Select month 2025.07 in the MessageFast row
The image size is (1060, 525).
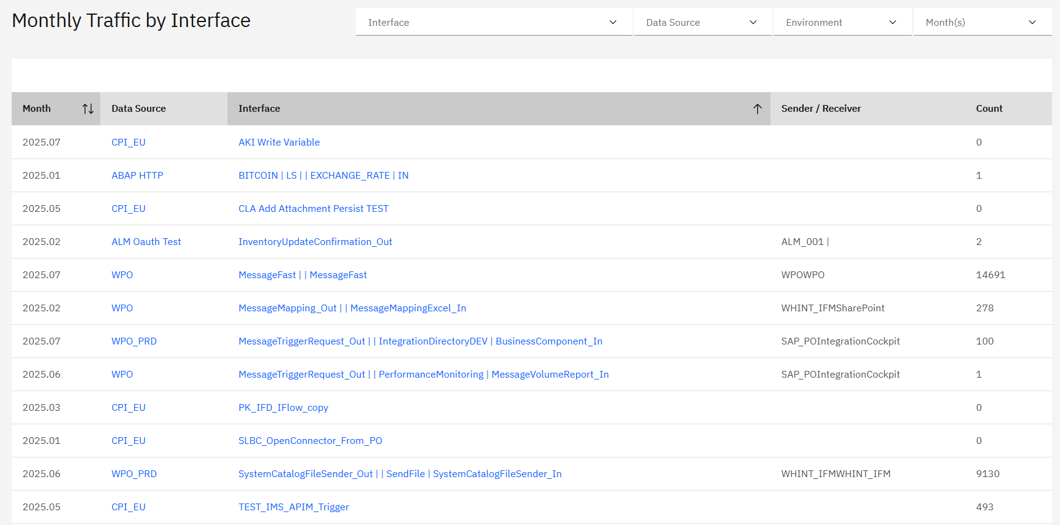tap(42, 274)
